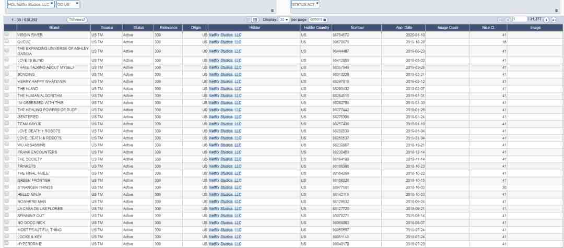The height and width of the screenshot is (248, 564).
Task: Click brand LOVE, DEATH & ROBOTS
Action: [40, 138]
